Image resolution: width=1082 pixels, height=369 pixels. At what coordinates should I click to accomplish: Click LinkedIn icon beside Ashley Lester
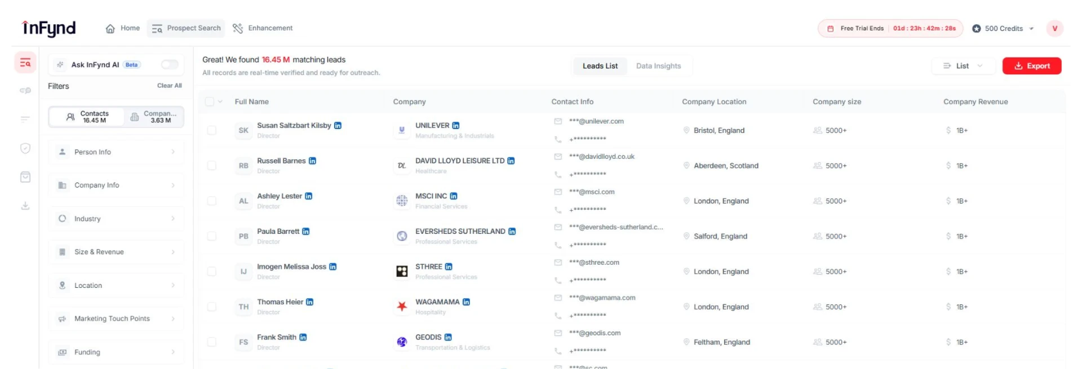point(309,196)
